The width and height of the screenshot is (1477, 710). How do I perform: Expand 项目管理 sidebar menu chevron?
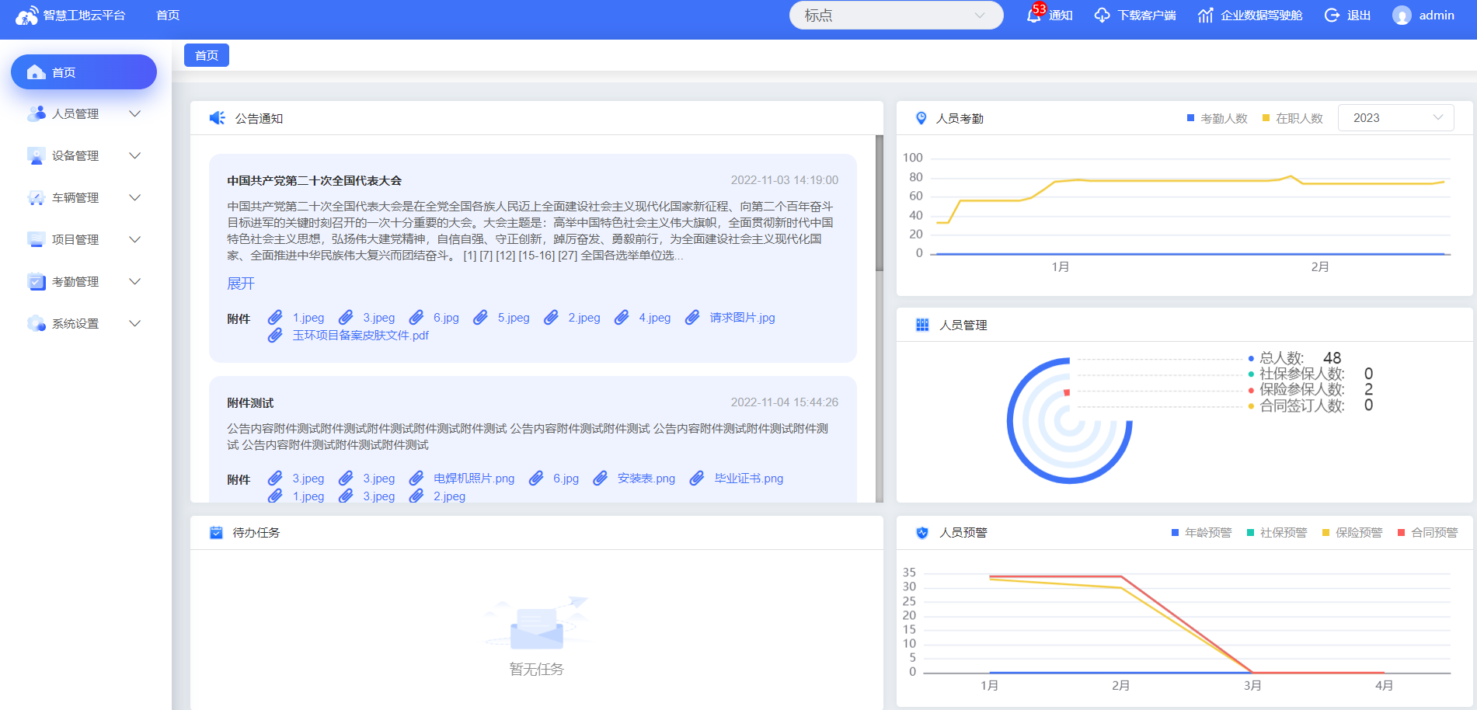pyautogui.click(x=135, y=239)
